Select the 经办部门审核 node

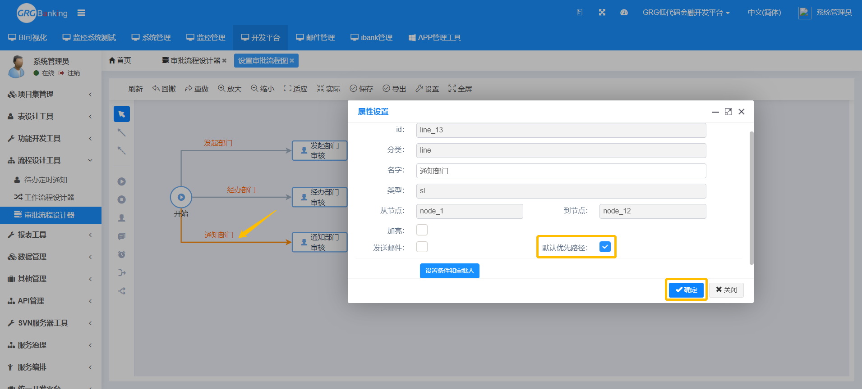click(319, 197)
